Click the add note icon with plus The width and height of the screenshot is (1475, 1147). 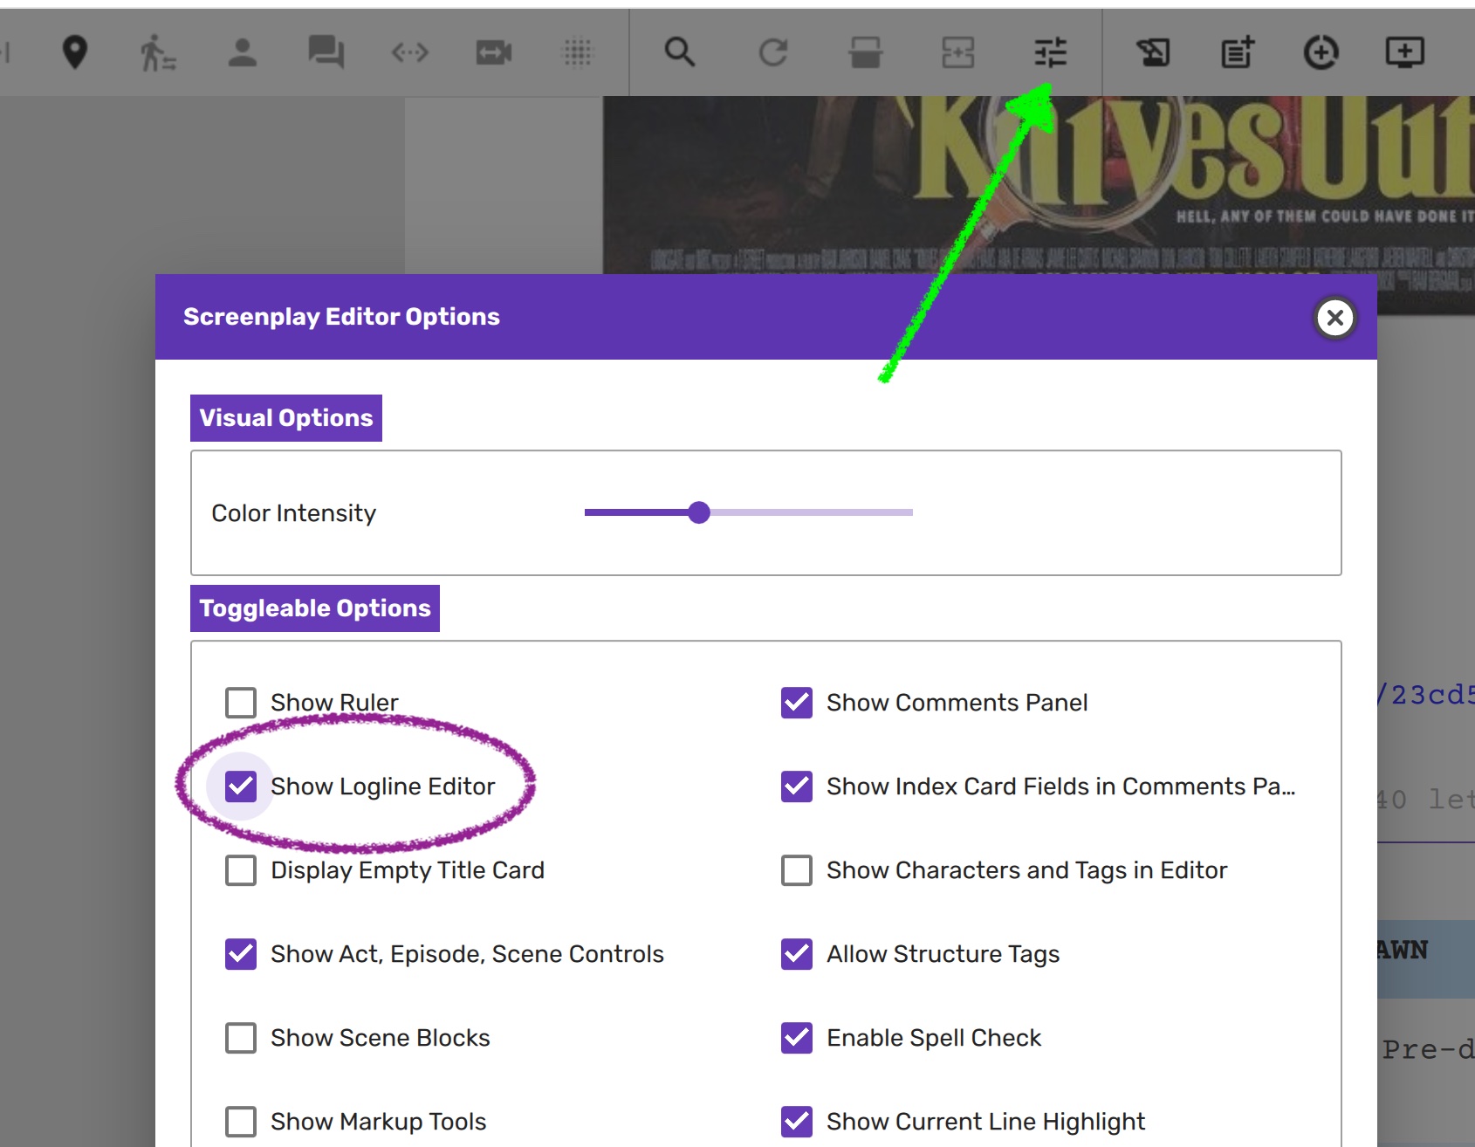(x=1237, y=52)
